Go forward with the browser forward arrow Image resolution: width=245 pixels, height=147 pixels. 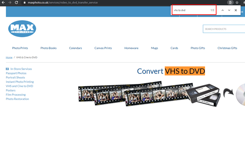(x=10, y=2)
